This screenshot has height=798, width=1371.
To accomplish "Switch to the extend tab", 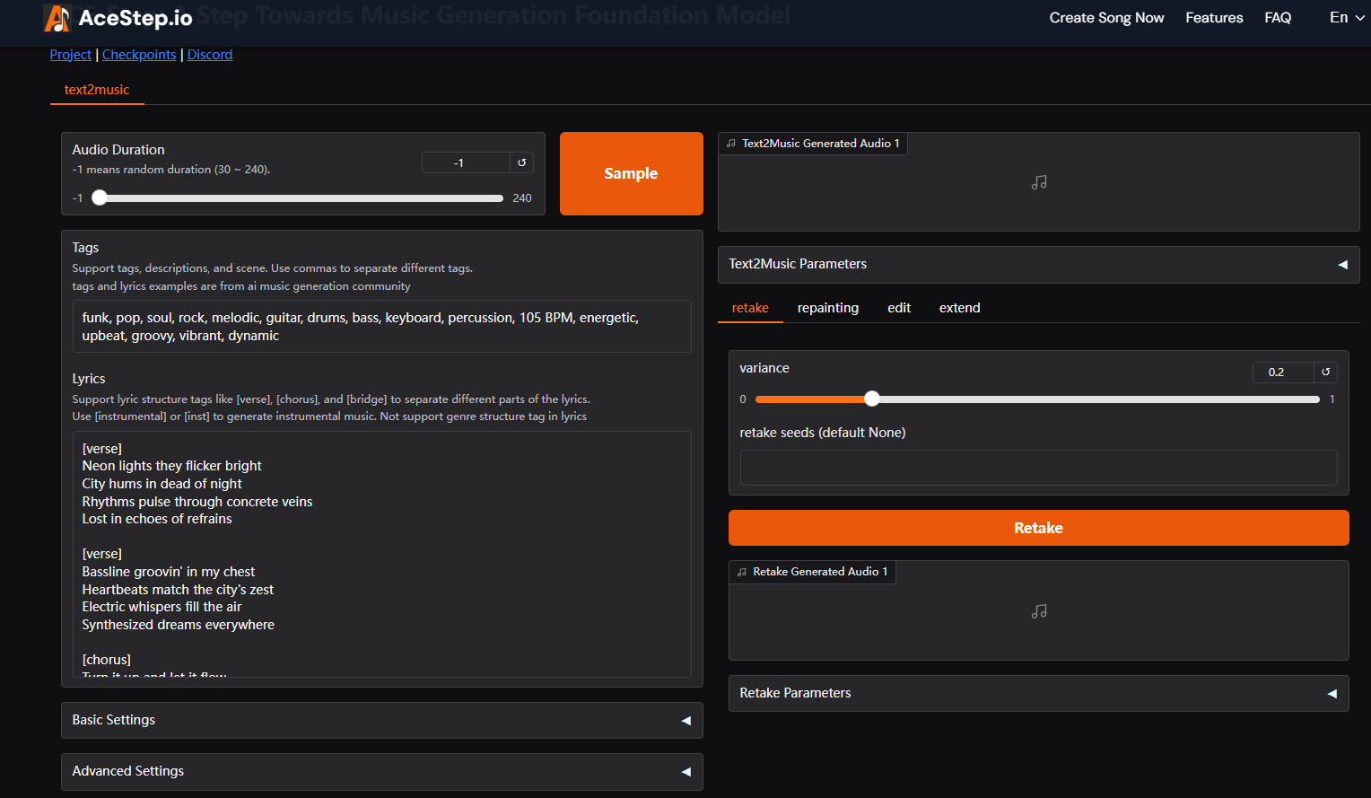I will click(x=960, y=308).
